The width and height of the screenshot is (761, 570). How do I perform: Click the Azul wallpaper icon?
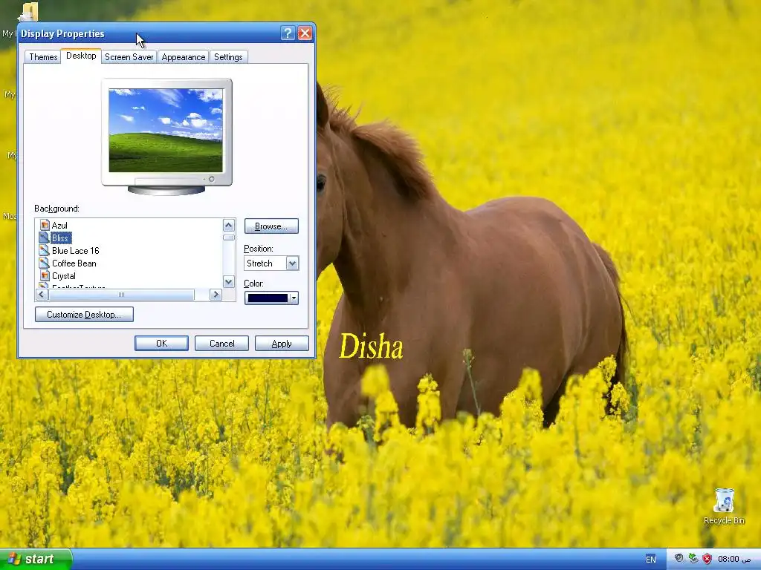pyautogui.click(x=45, y=225)
